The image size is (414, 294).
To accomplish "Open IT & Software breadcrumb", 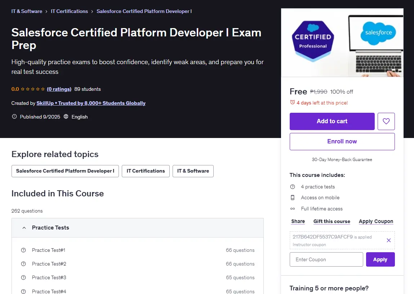I will tap(27, 11).
